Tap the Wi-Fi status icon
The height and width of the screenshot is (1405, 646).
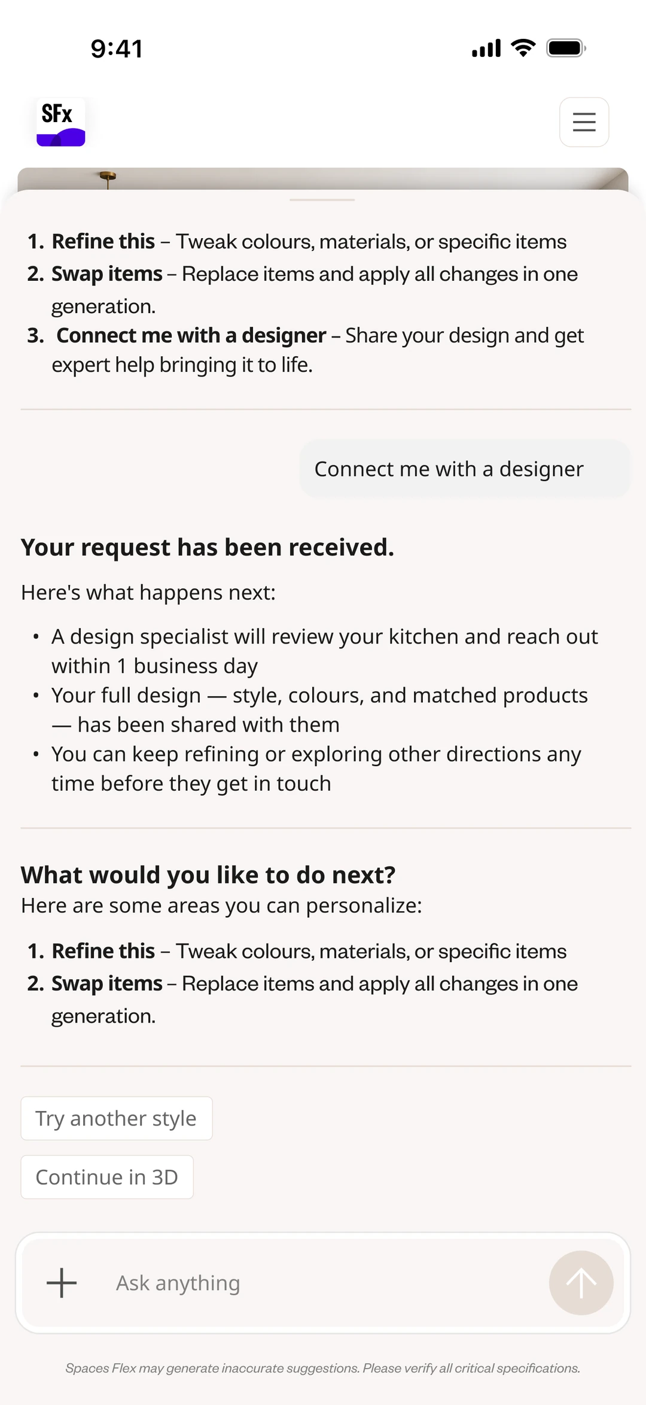[x=523, y=48]
